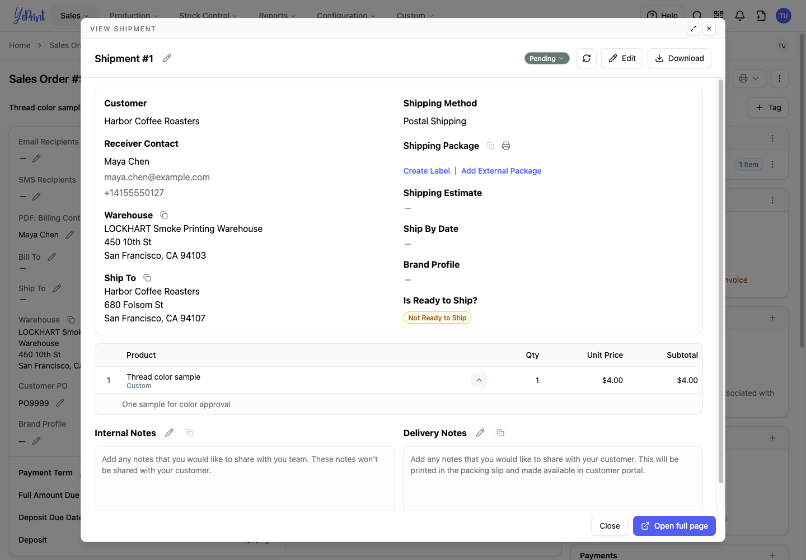Click the Internal Notes text area
The height and width of the screenshot is (560, 806).
pyautogui.click(x=244, y=478)
